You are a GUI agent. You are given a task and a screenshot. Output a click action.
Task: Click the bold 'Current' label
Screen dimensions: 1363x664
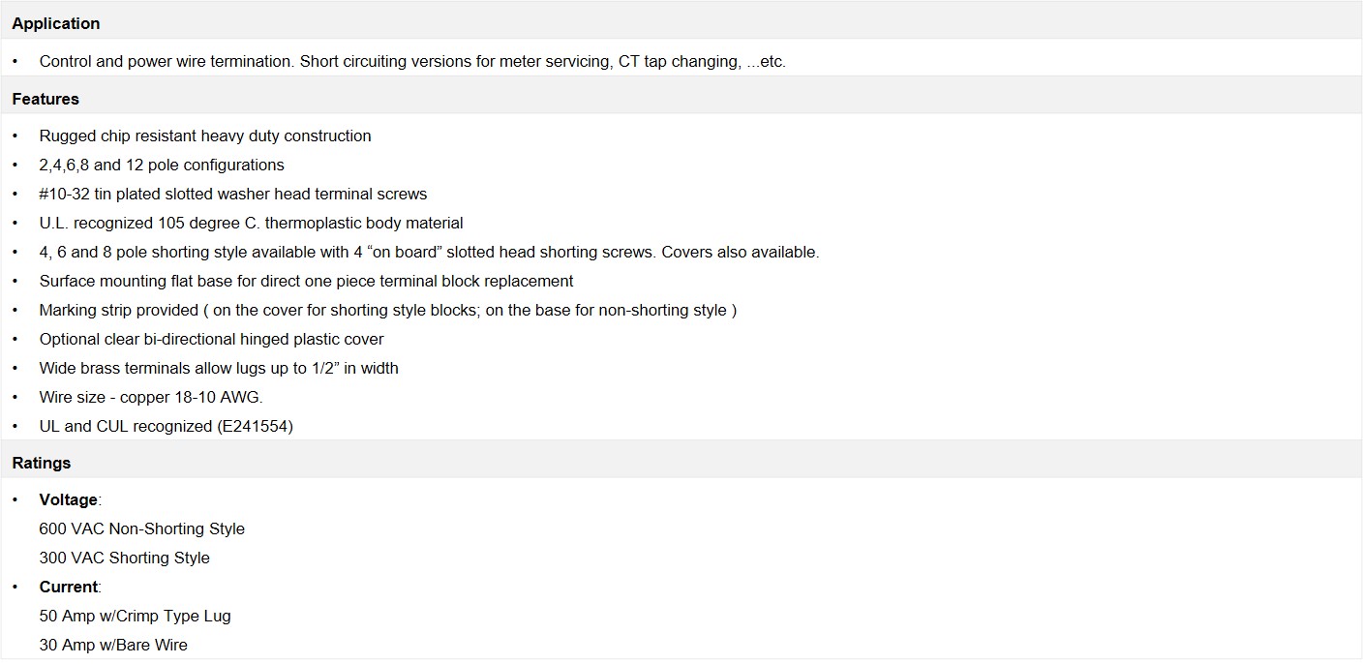(68, 587)
